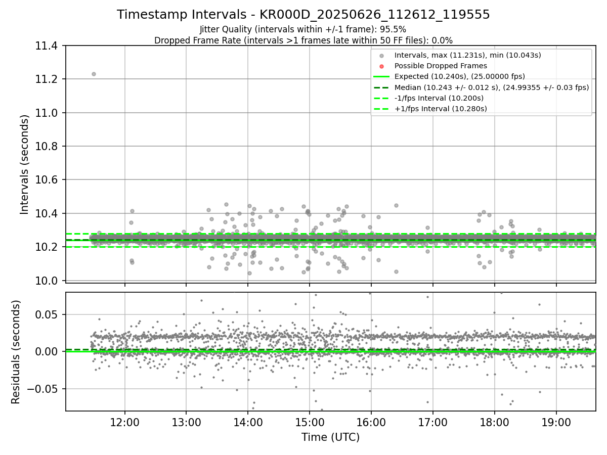Click legend entry 'Expected (10.240s), (25.00000 fps)'
607x455 pixels.
tap(460, 76)
